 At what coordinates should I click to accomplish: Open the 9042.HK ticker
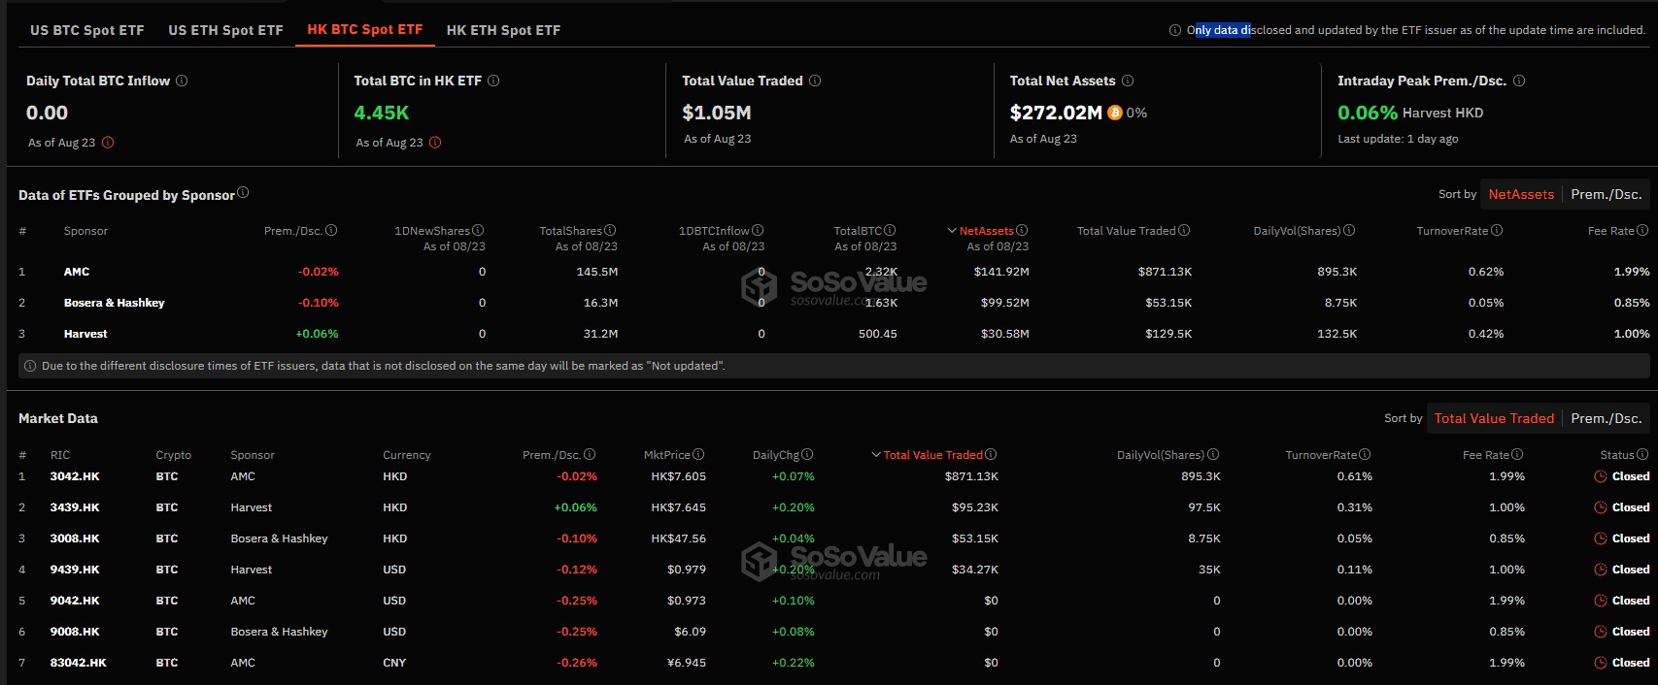tap(75, 601)
